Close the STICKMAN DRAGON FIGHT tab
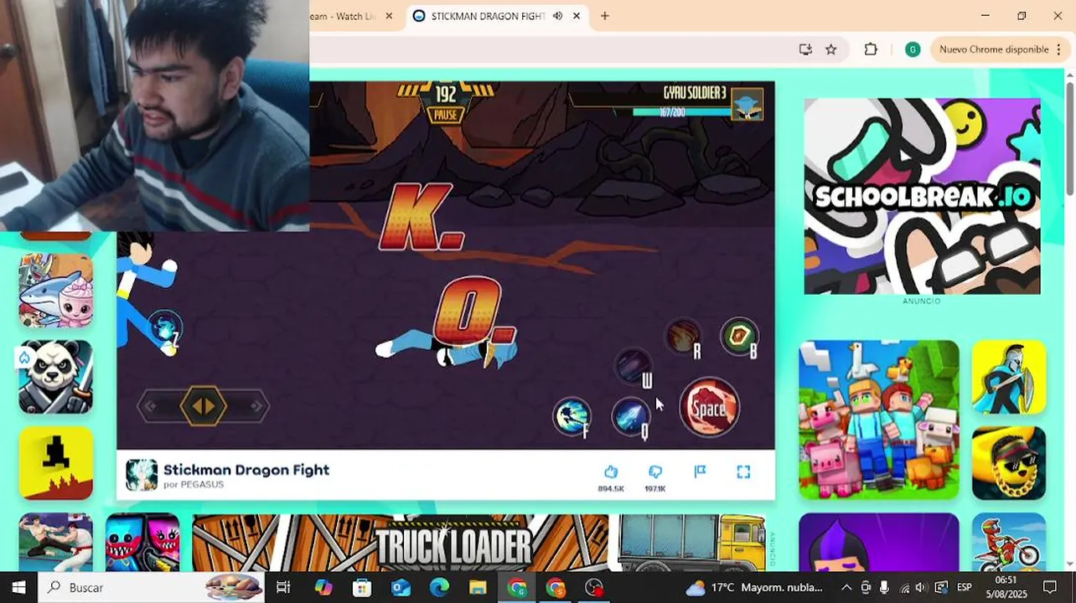Screen dimensions: 1076x603 (577, 16)
